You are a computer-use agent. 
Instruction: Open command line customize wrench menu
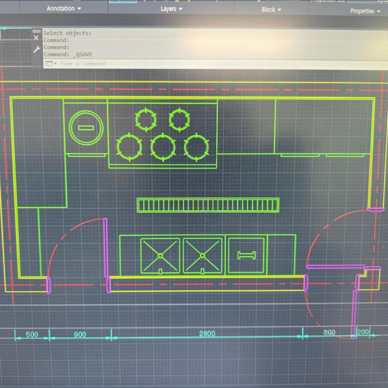pyautogui.click(x=37, y=49)
